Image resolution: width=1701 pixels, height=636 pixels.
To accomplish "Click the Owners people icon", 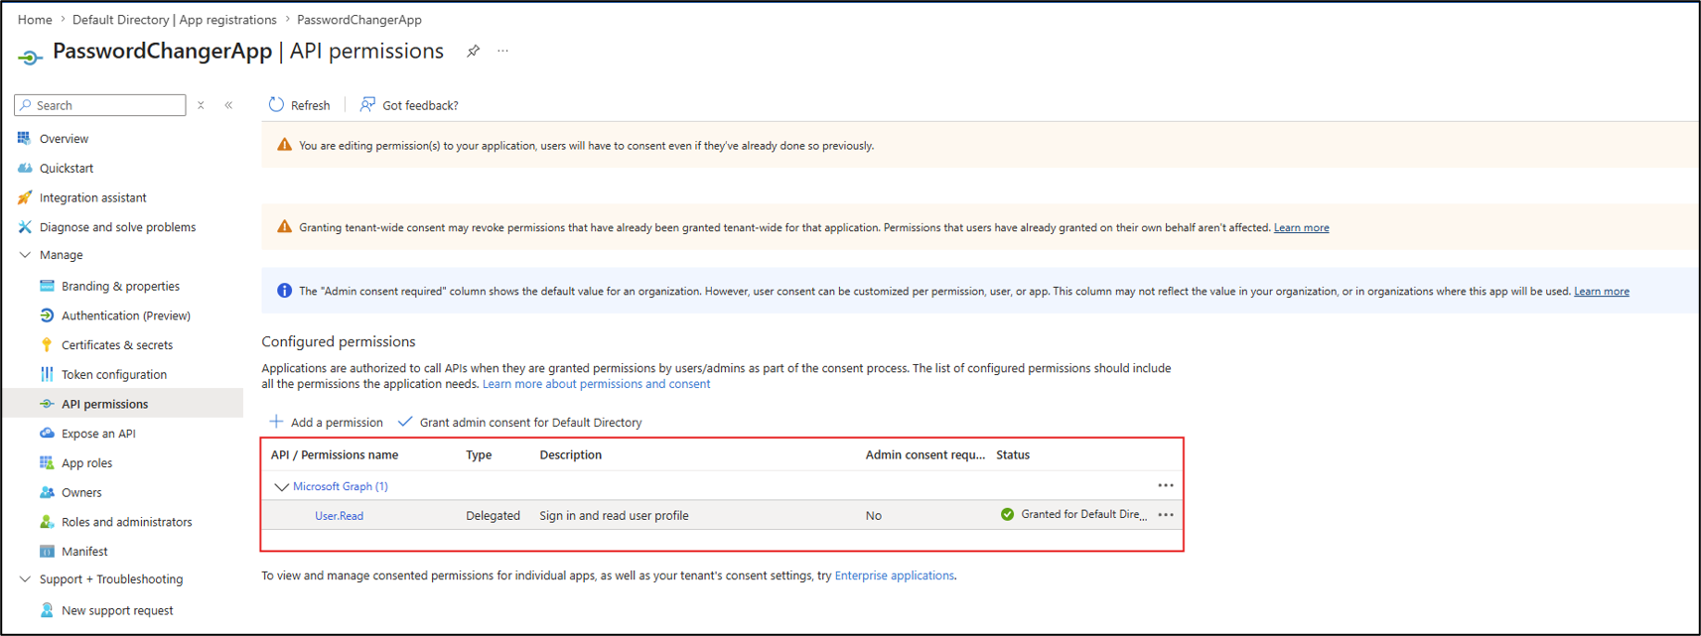I will click(x=47, y=492).
